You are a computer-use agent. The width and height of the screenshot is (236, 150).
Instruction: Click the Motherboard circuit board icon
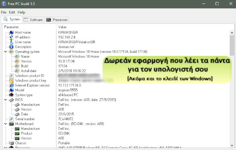tap(11, 124)
